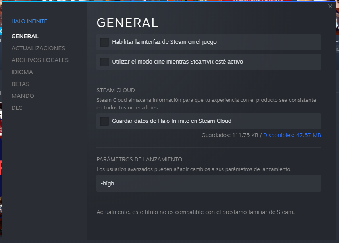Show the DLC tab
Viewport: 339px width, 243px height.
(17, 108)
